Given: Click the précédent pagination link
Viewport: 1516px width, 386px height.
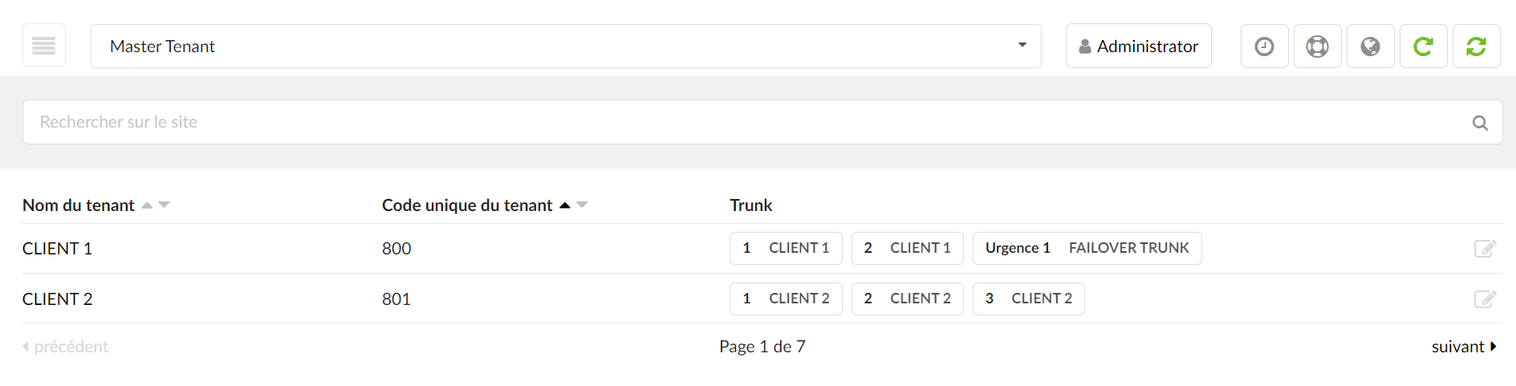Looking at the screenshot, I should (65, 347).
